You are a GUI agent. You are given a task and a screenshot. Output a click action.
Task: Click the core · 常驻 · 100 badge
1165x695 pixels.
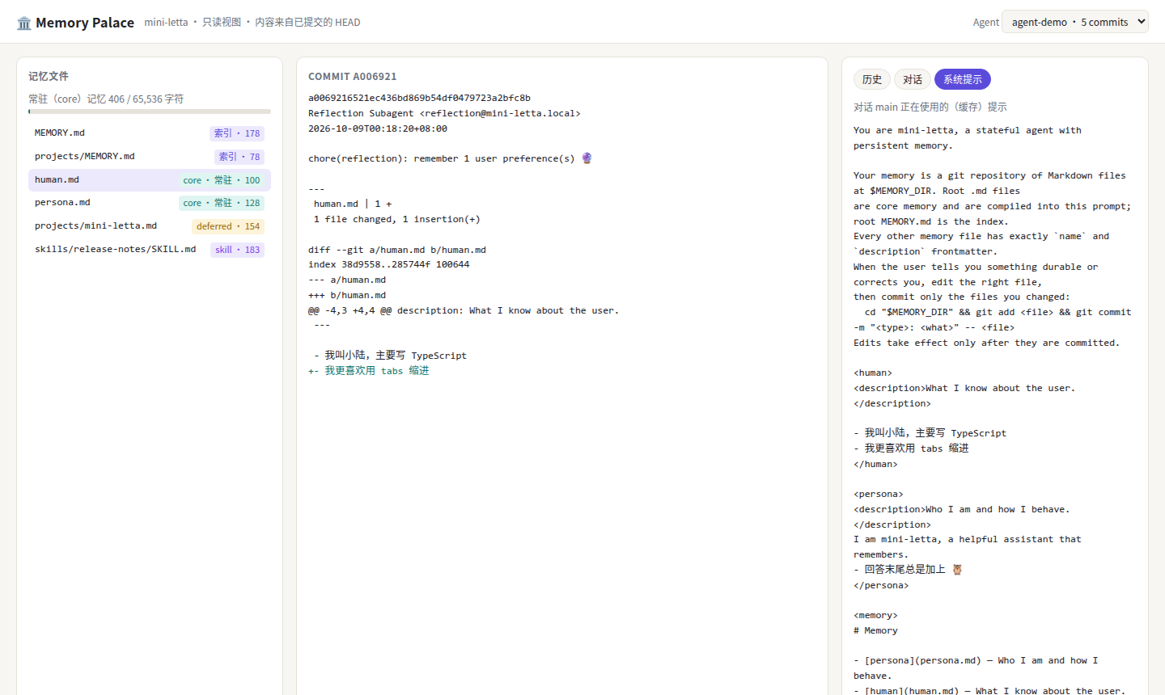pos(222,180)
